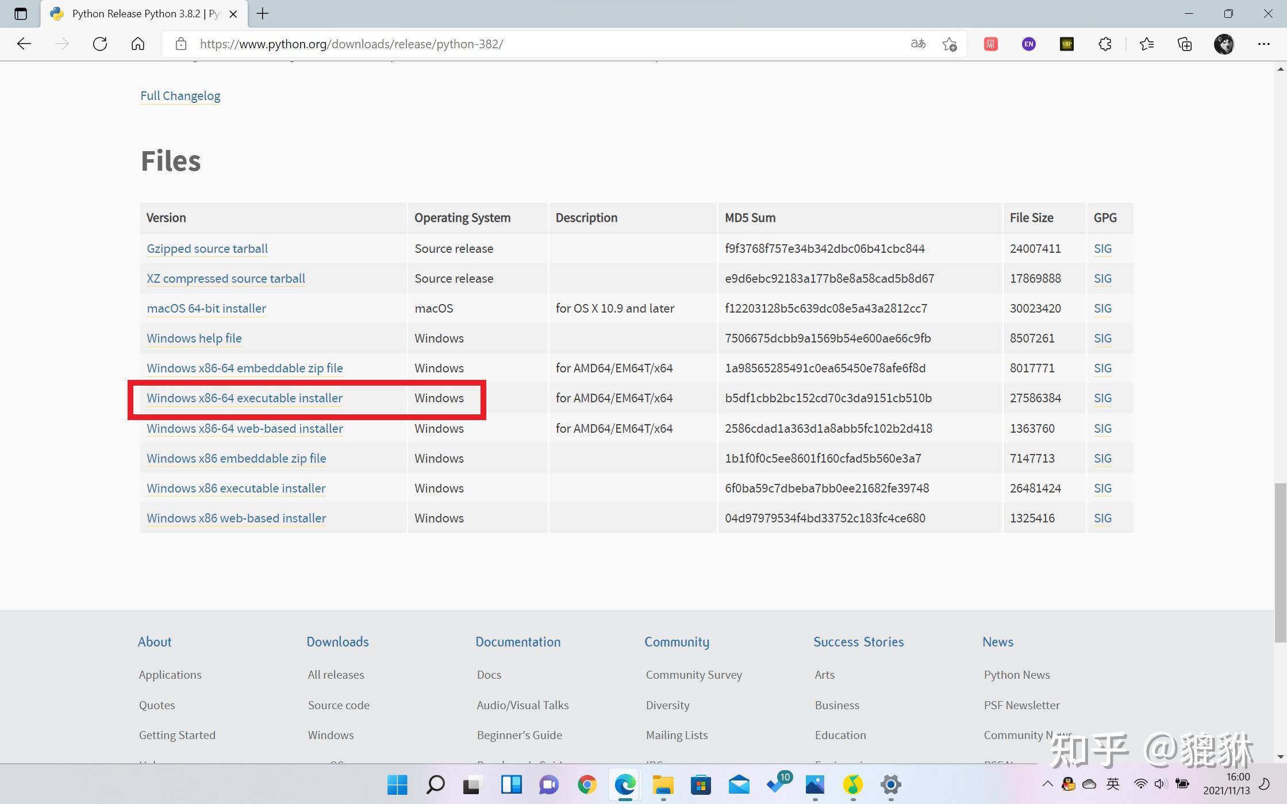The image size is (1287, 804).
Task: Download Windows x86-64 executable installer
Action: [244, 398]
